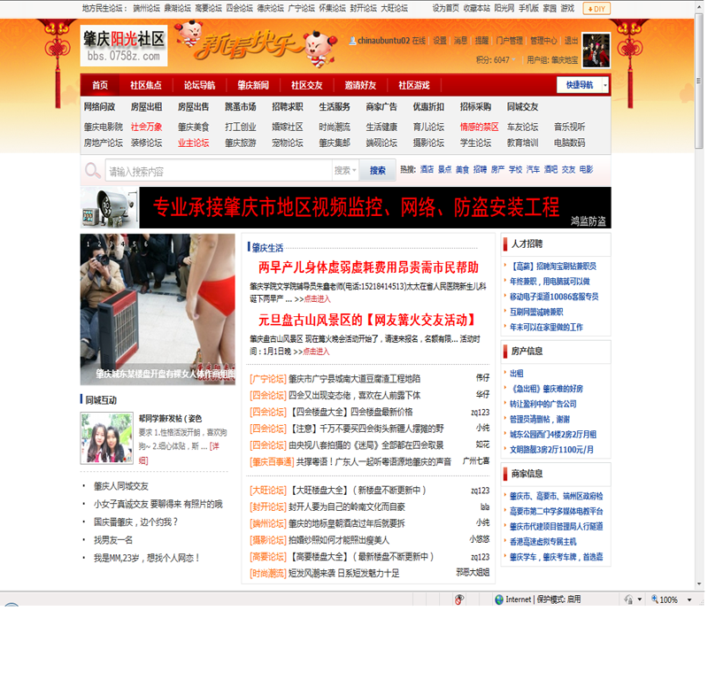The image size is (708, 688).
Task: Select the 社区焦点 navigation tab
Action: [x=146, y=85]
